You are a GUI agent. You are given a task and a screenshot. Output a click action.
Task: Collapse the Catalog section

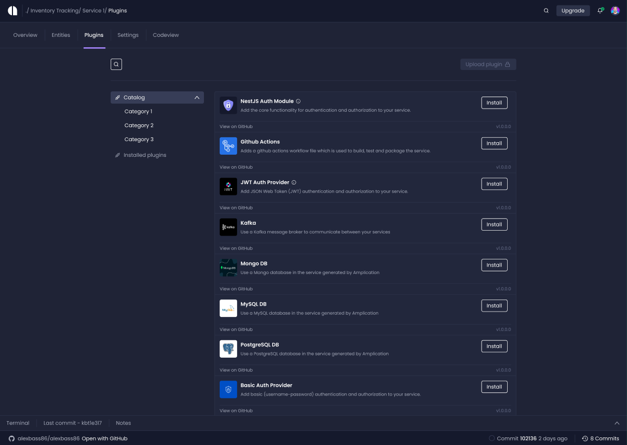click(x=197, y=97)
